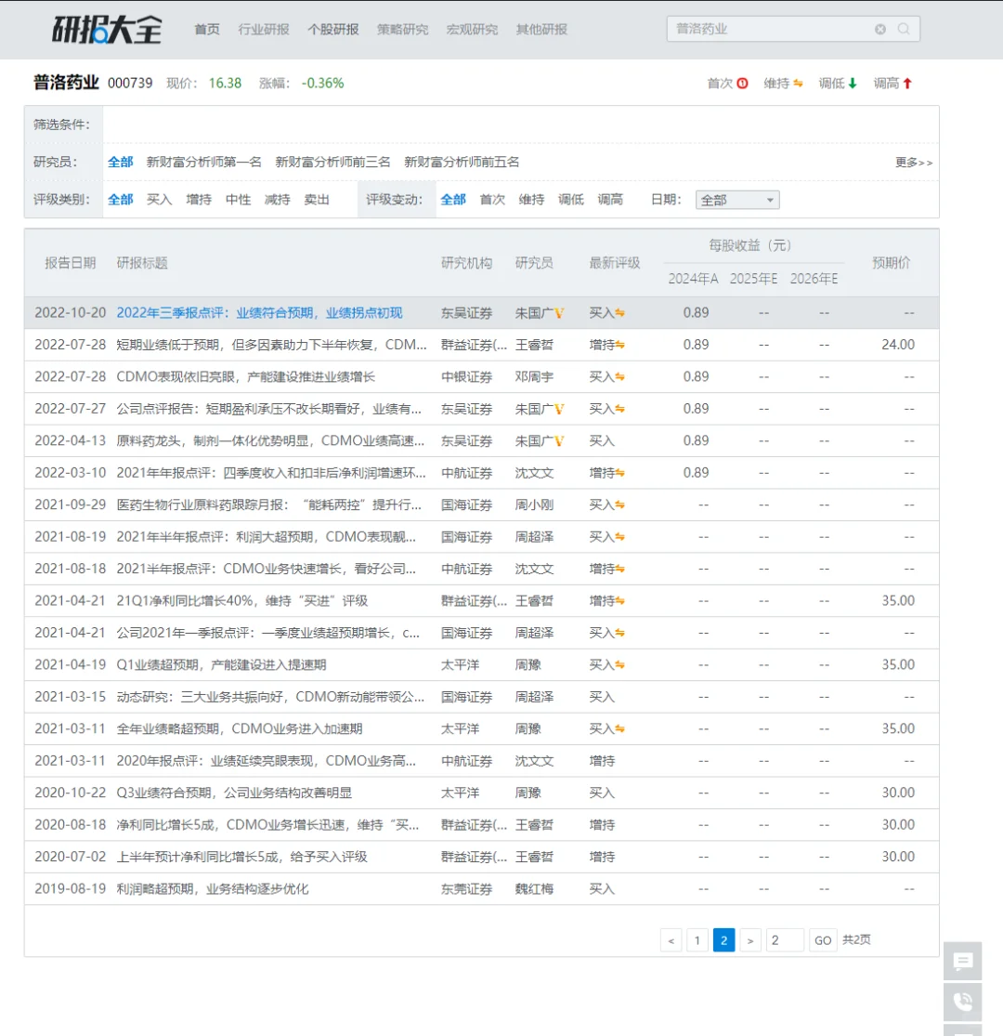
Task: Click 邓周宇 researcher name
Action: [x=534, y=377]
